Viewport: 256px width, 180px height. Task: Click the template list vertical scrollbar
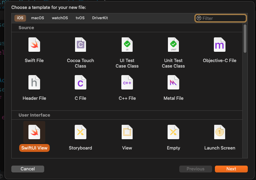tap(245, 38)
